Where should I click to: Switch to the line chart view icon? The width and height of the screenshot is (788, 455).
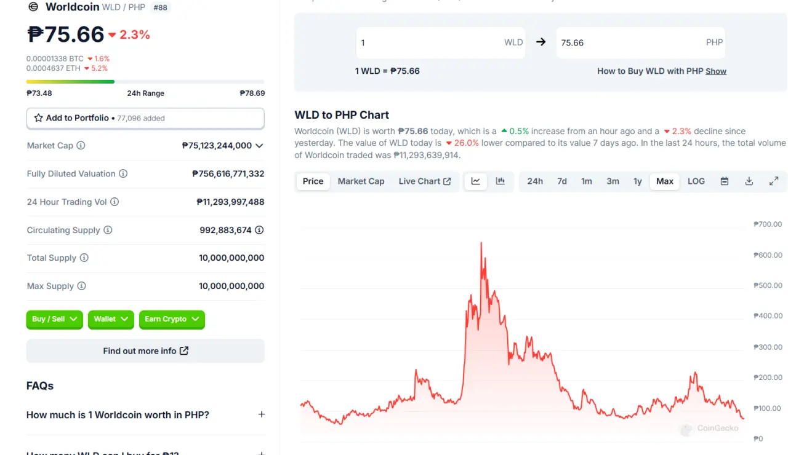476,181
